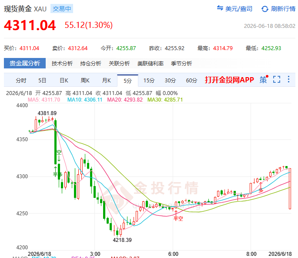
Task: Click the 4381.89 high price label
Action: 47,113
